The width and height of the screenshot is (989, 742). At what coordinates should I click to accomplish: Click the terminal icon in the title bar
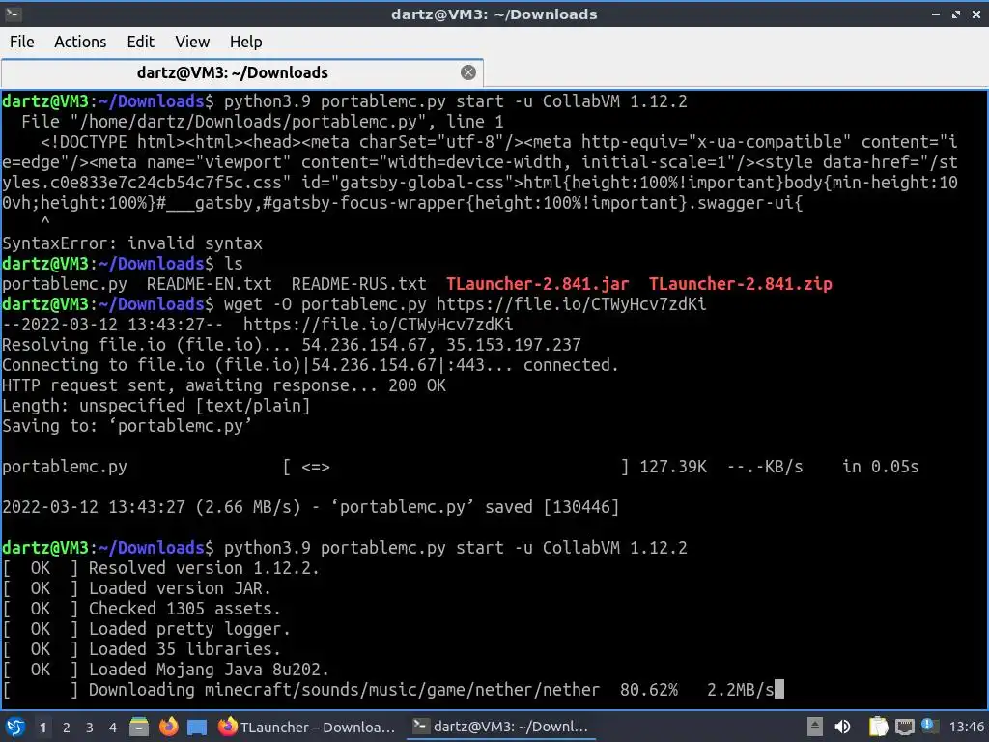point(14,14)
